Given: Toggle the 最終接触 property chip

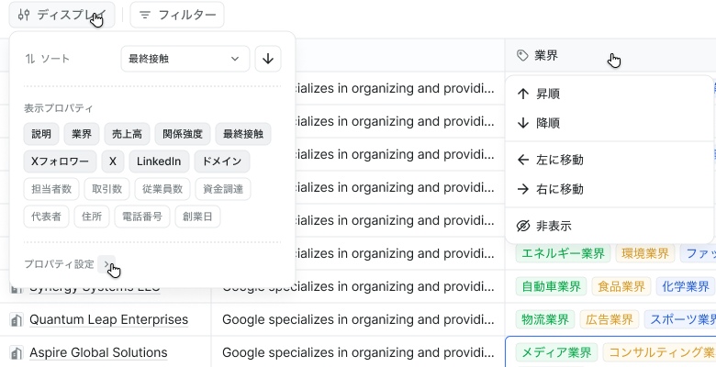Looking at the screenshot, I should click(x=243, y=134).
